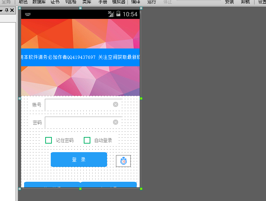
Task: Close the left side panel
Action: [12, 10]
